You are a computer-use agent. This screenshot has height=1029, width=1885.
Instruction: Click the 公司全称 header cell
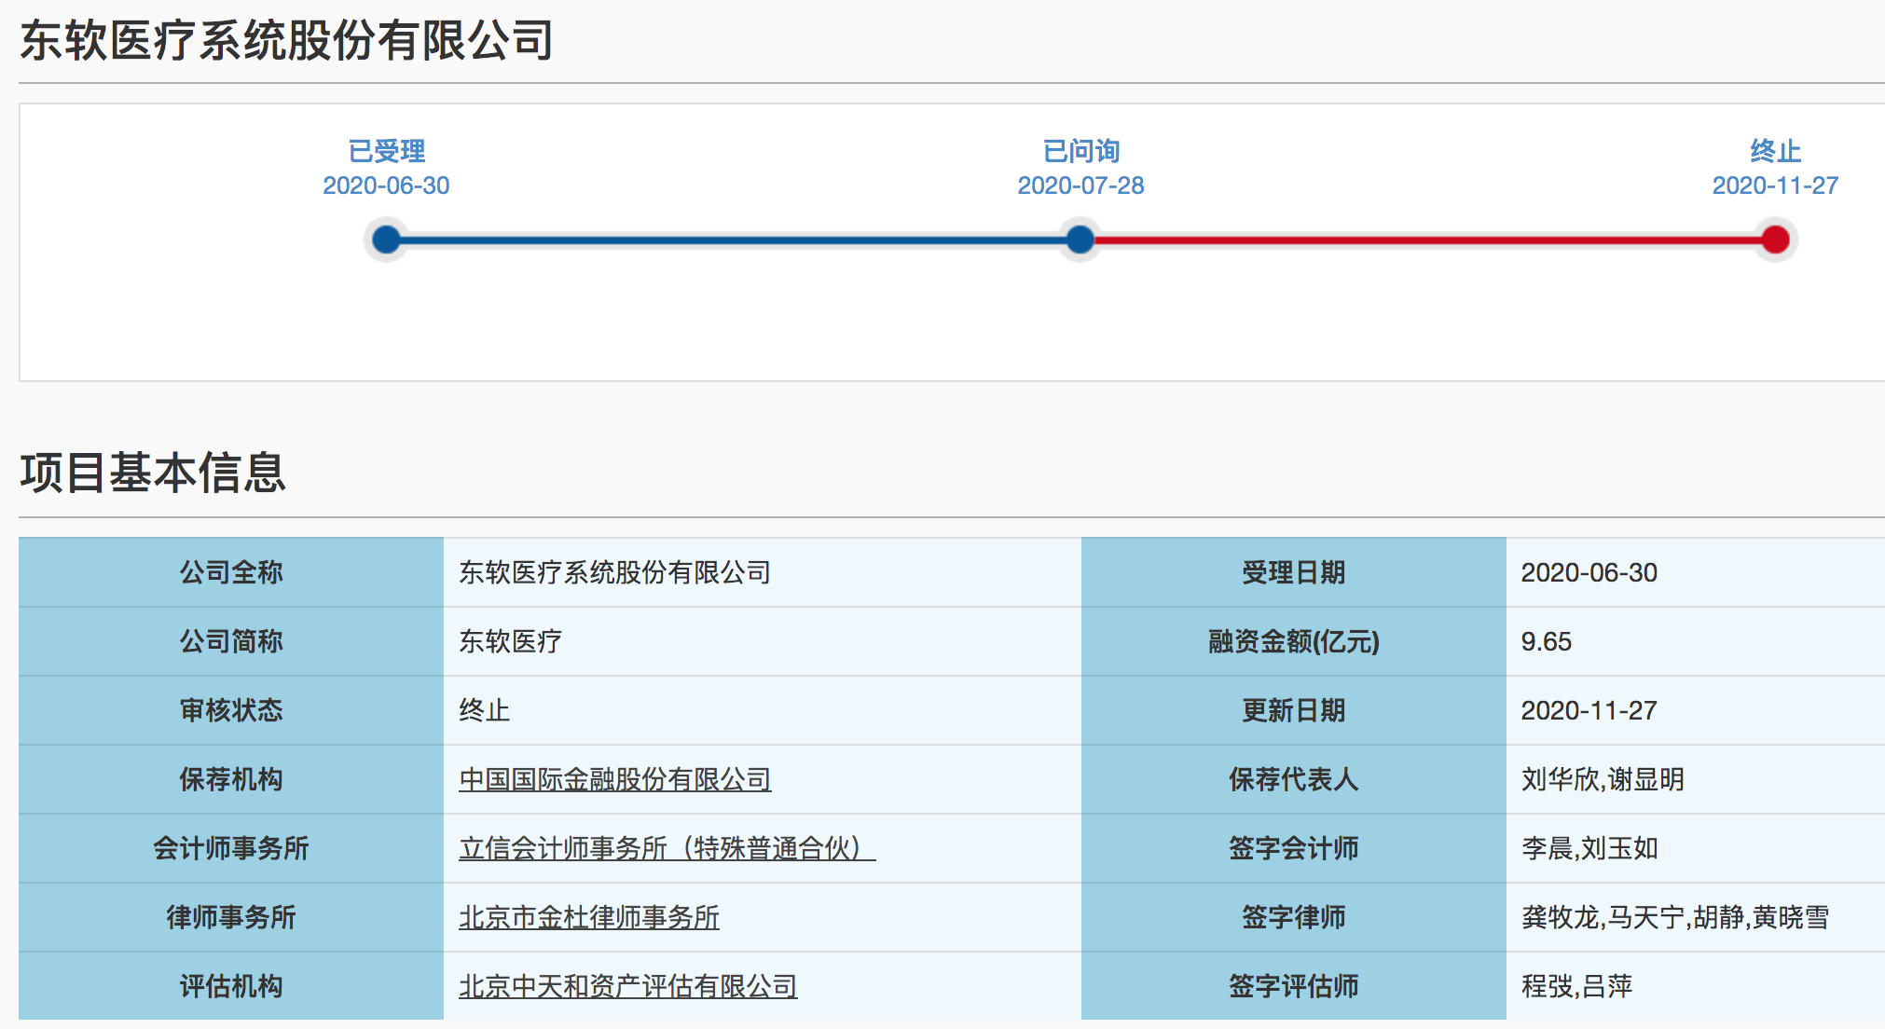coord(231,572)
